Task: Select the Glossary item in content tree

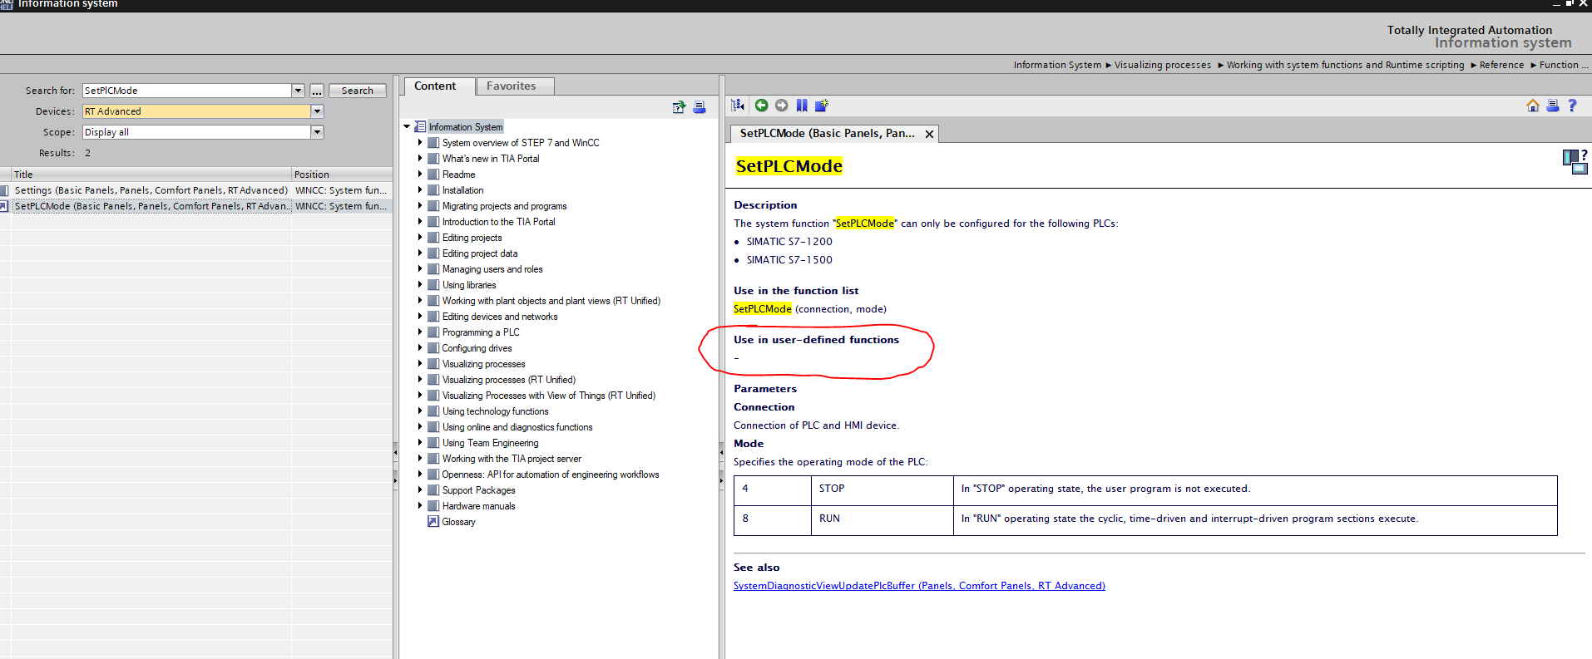Action: (458, 522)
